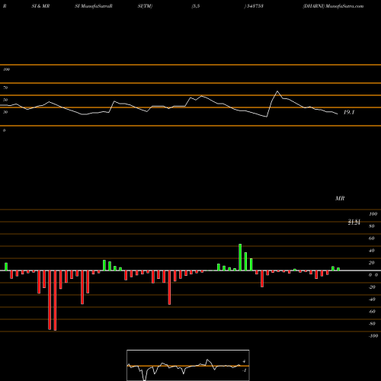The height and width of the screenshot is (381, 381).
Task: Select the 'SI MunafaSutraR' header text
Action: (94, 6)
